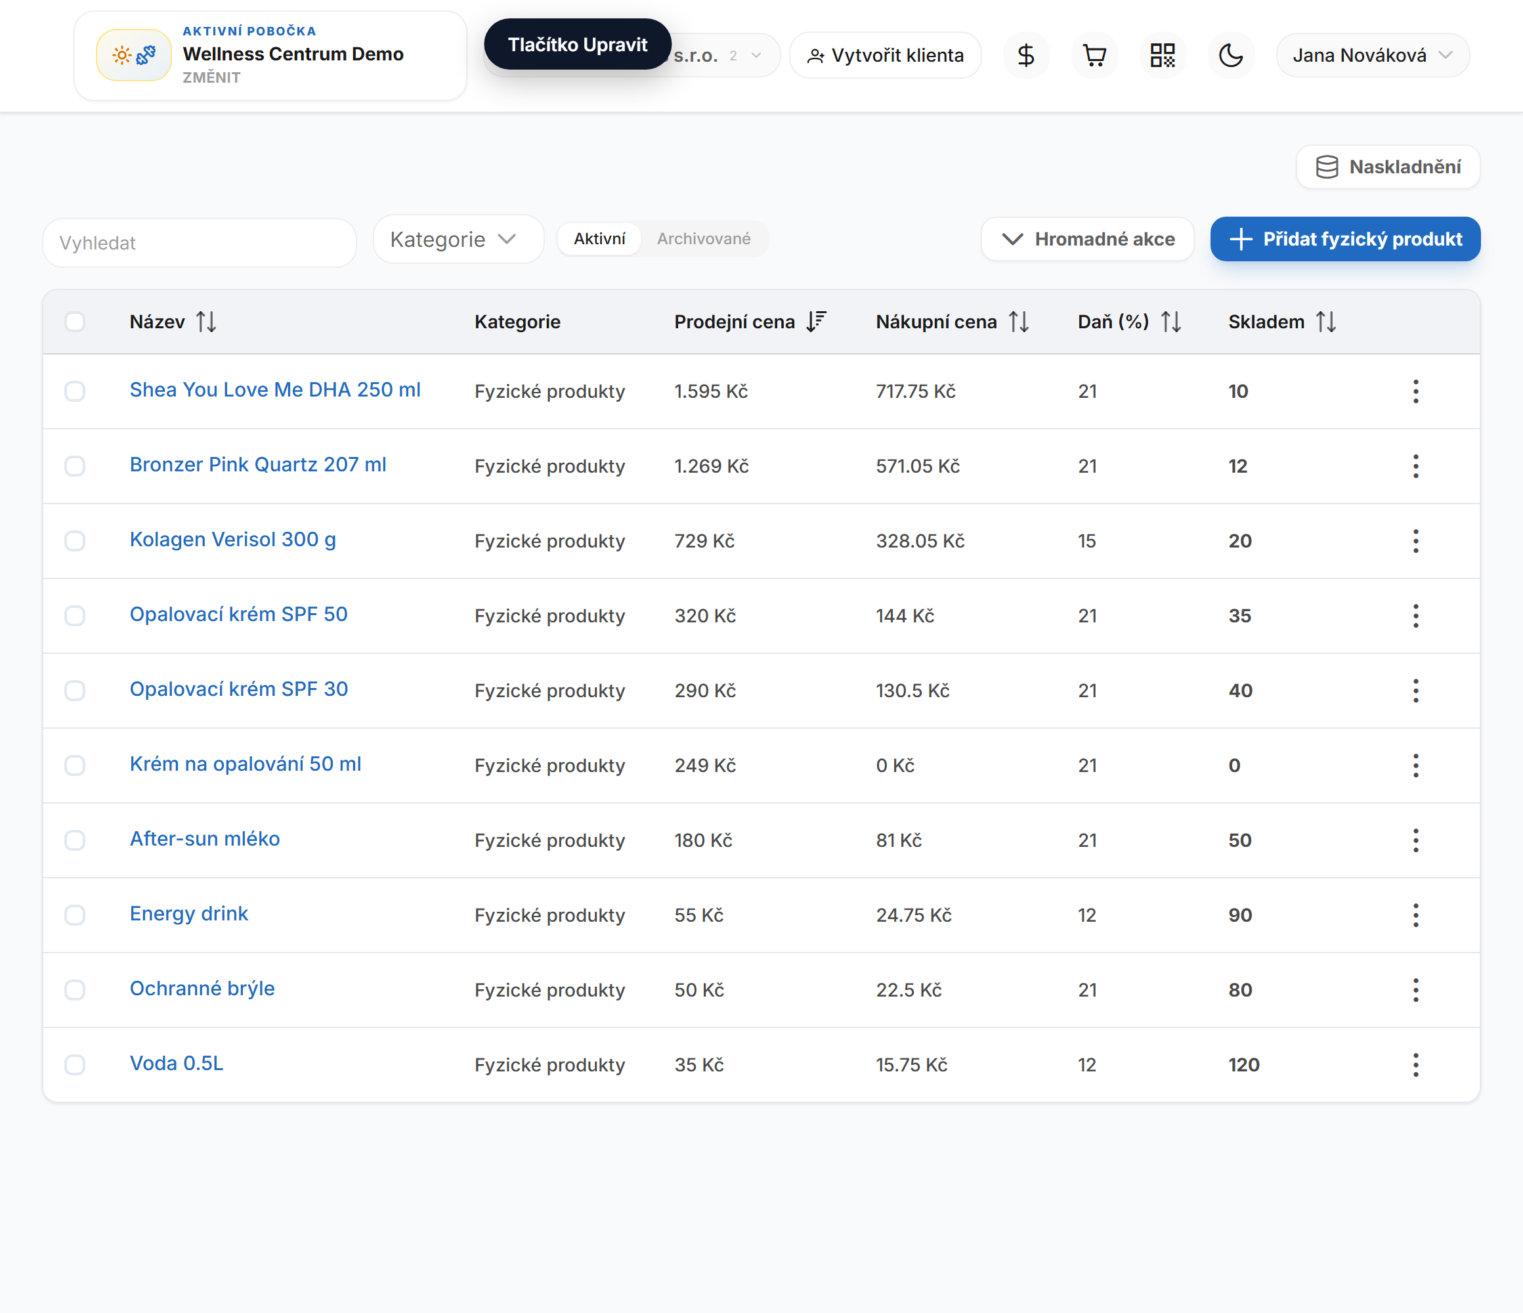The image size is (1523, 1313).
Task: Click sort arrows next to Název
Action: tap(207, 321)
